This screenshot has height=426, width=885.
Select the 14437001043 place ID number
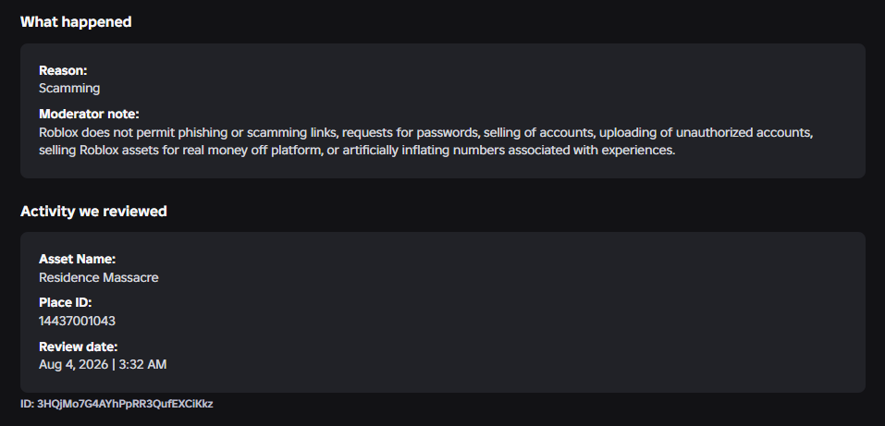78,321
